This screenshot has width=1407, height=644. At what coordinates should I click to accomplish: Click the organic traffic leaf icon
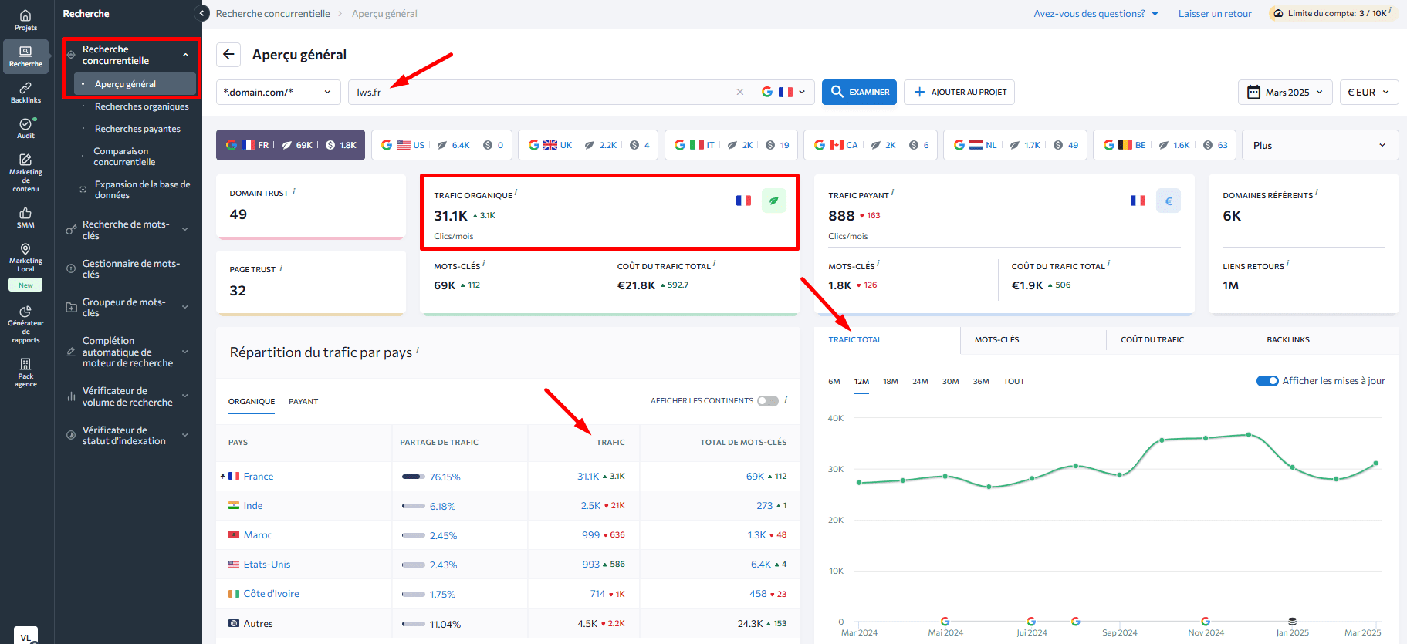tap(774, 201)
